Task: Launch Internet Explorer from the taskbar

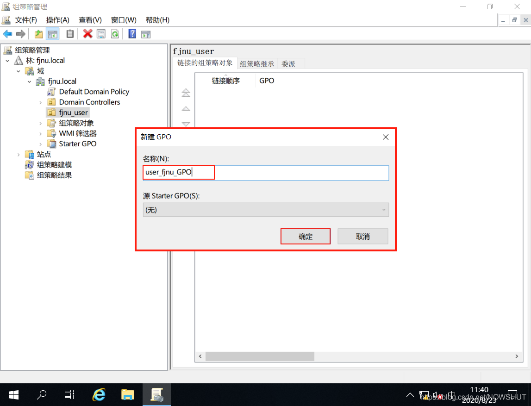Action: [x=99, y=395]
